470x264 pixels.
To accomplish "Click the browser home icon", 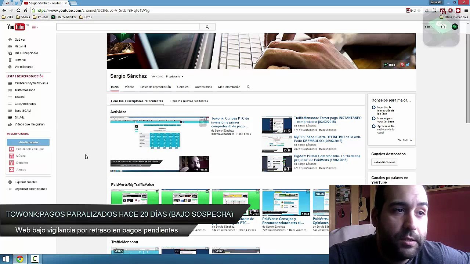I will point(25,10).
